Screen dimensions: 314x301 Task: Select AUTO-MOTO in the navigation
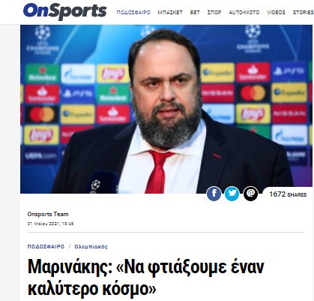(244, 13)
